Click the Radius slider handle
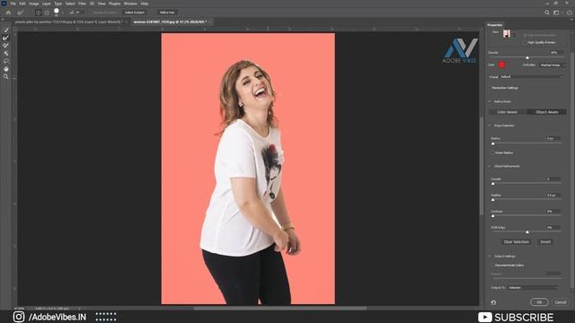 coord(493,144)
